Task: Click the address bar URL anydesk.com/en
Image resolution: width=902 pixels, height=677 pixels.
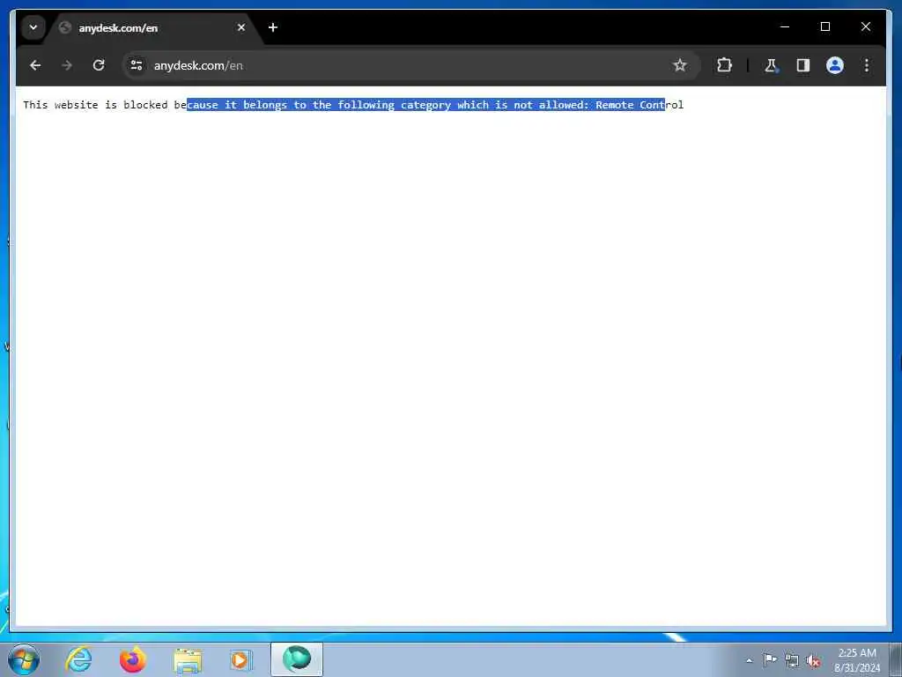Action: [x=198, y=65]
